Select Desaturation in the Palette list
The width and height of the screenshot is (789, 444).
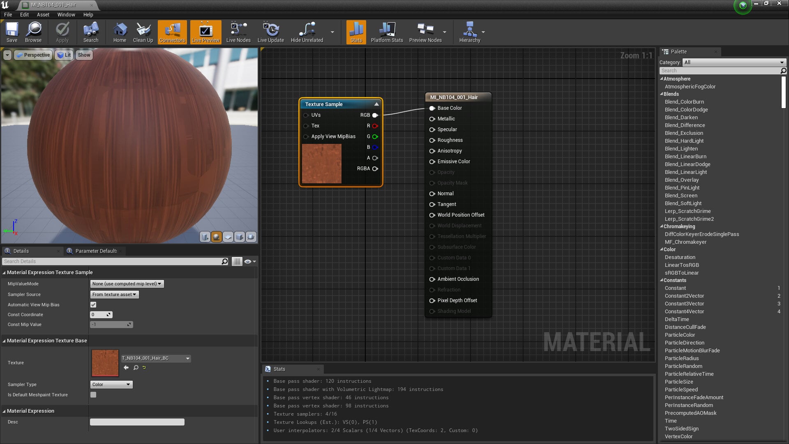pyautogui.click(x=680, y=257)
